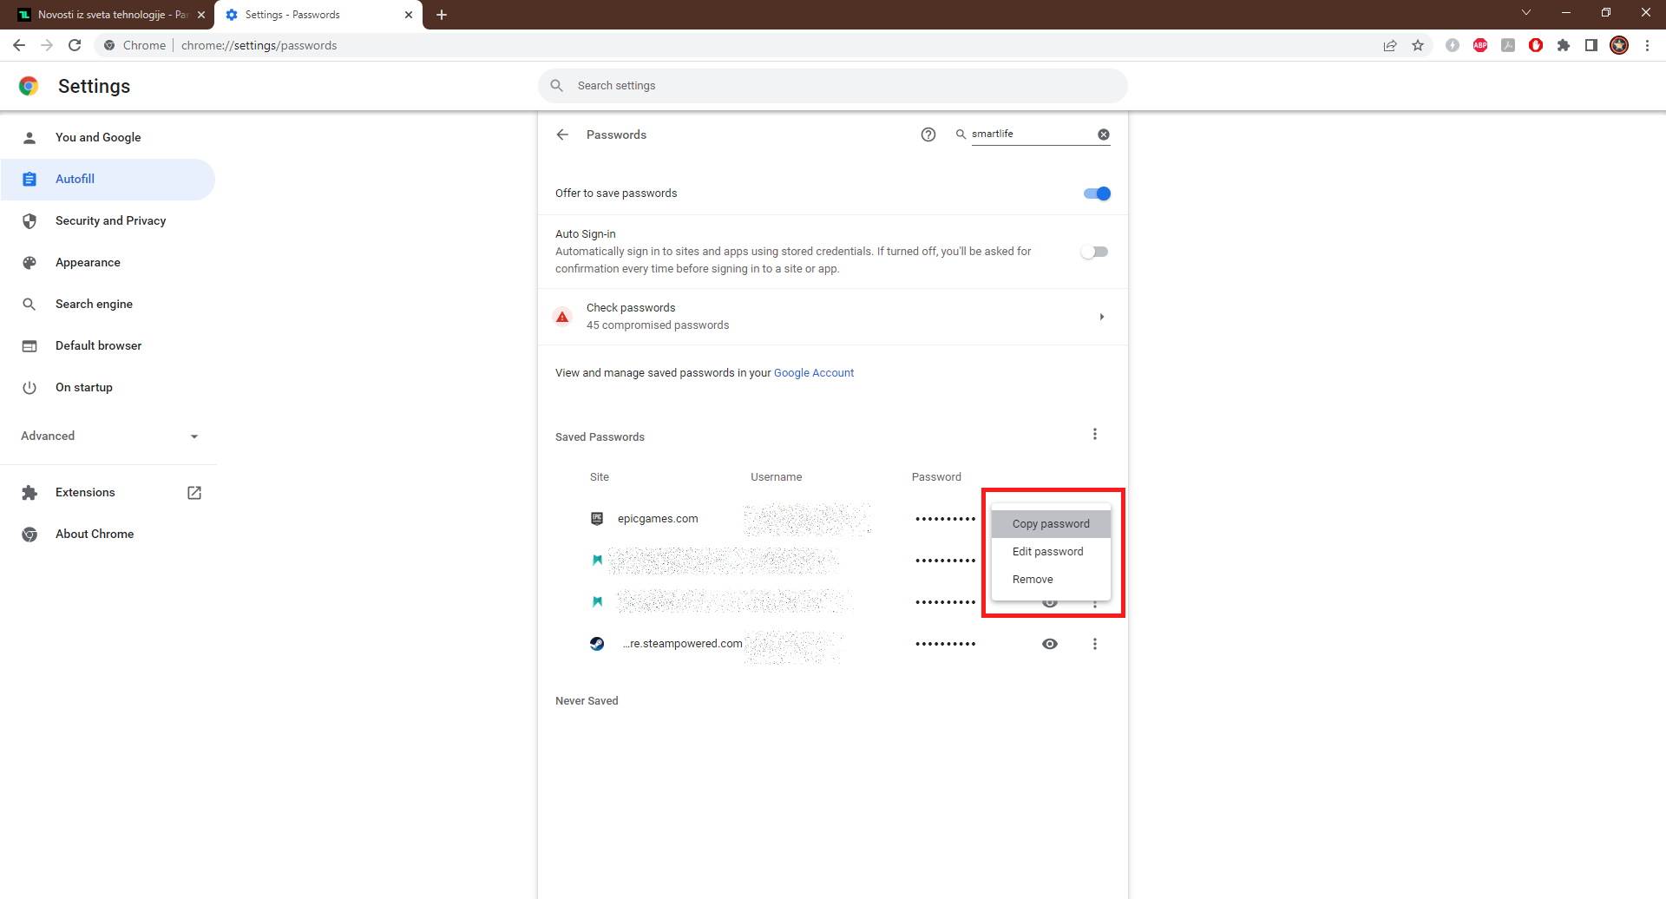Expand Check passwords details arrow

[1102, 316]
